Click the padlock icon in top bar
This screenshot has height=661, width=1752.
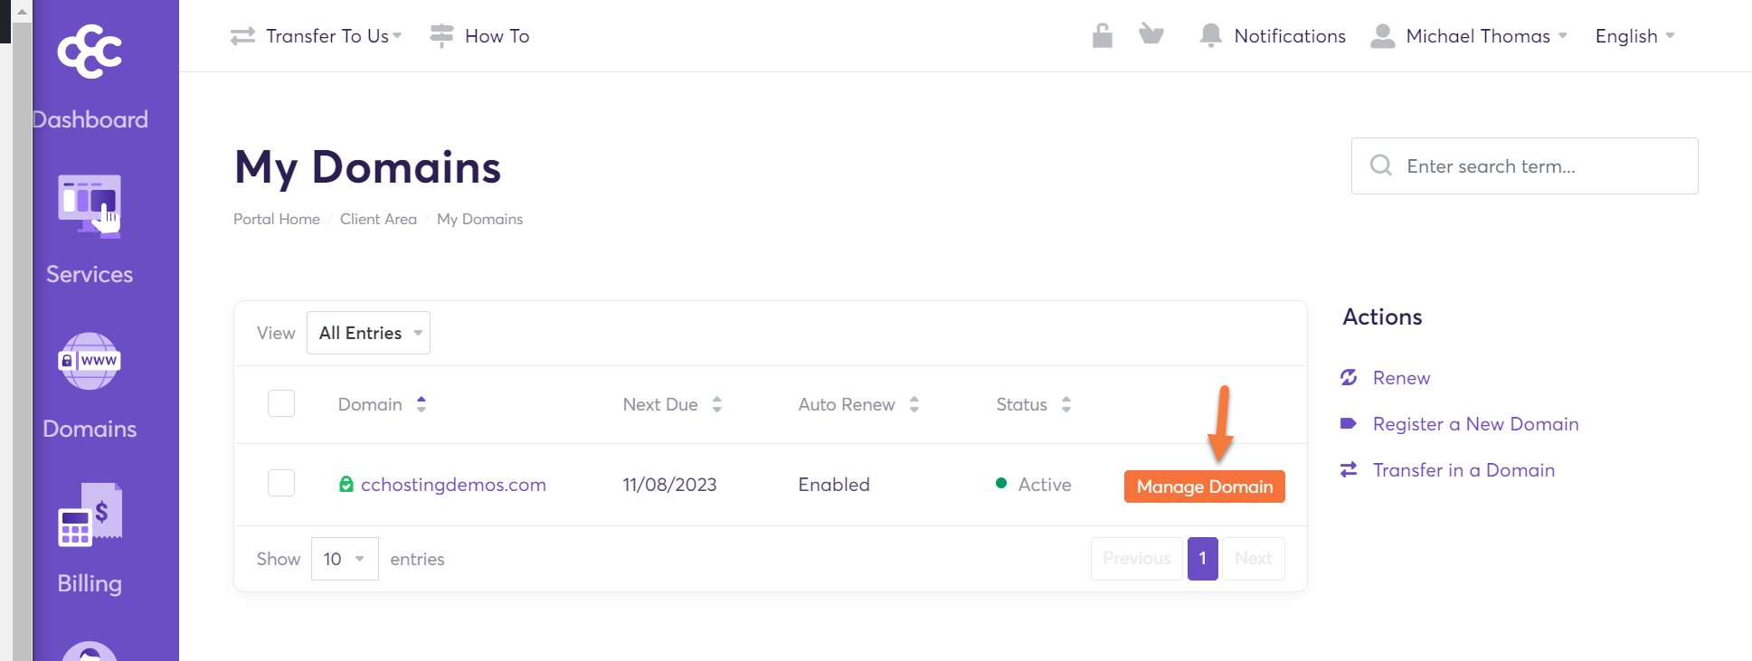1102,35
